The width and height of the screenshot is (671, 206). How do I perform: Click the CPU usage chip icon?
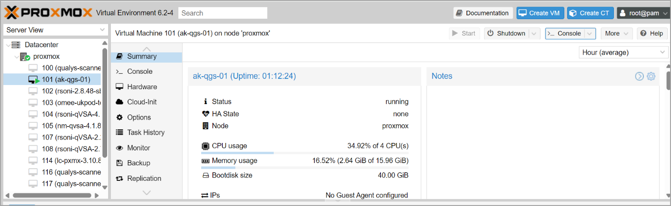coord(205,146)
